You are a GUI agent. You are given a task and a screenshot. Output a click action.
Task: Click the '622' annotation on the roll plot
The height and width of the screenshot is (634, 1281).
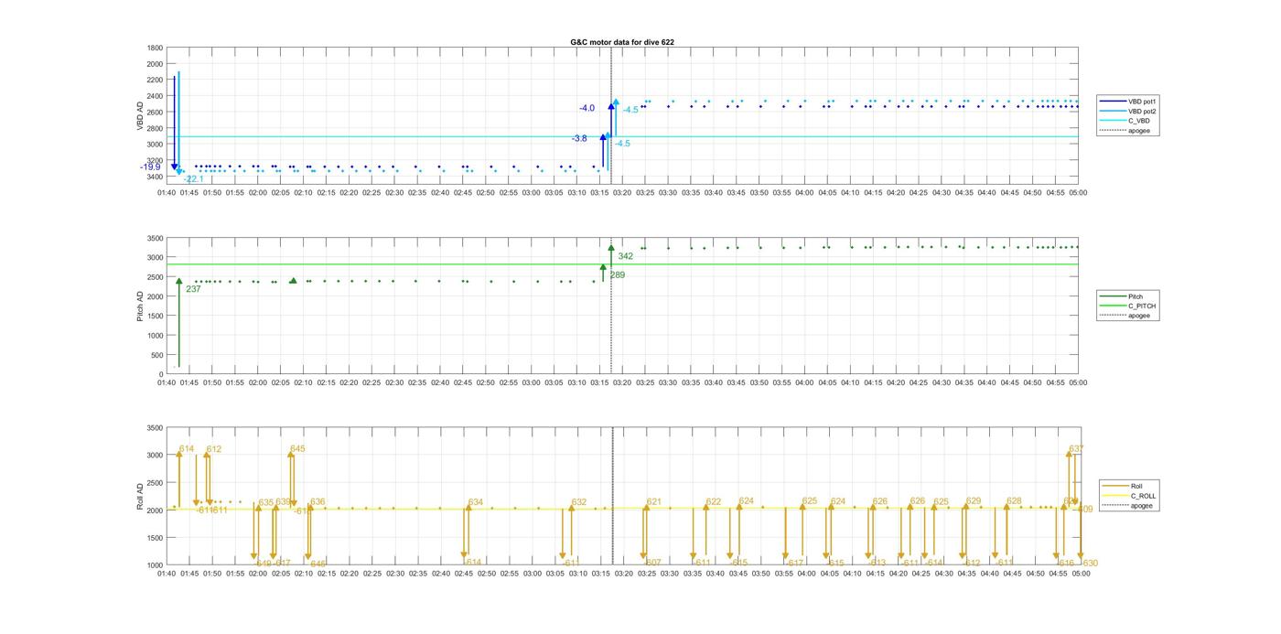714,501
